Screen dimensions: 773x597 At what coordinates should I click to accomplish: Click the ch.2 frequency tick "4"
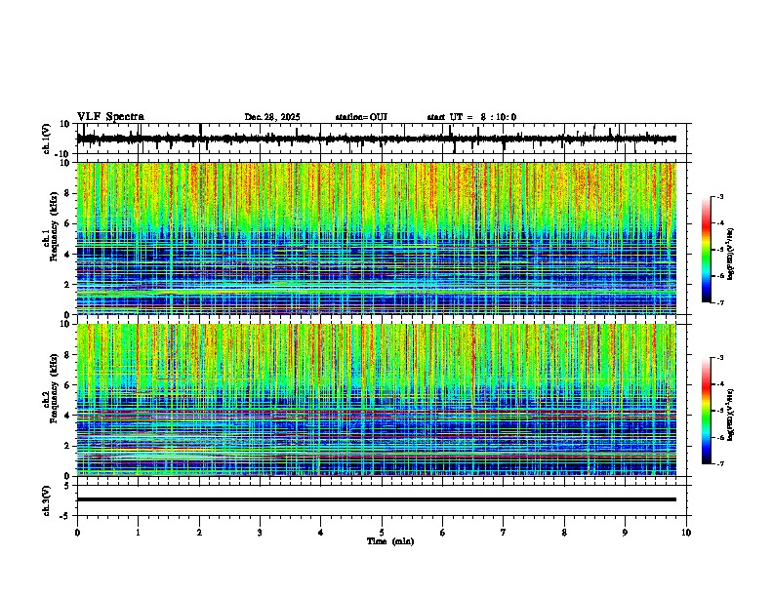pyautogui.click(x=67, y=416)
